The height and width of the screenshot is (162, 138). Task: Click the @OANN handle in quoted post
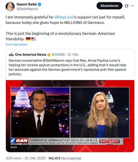click(58, 55)
